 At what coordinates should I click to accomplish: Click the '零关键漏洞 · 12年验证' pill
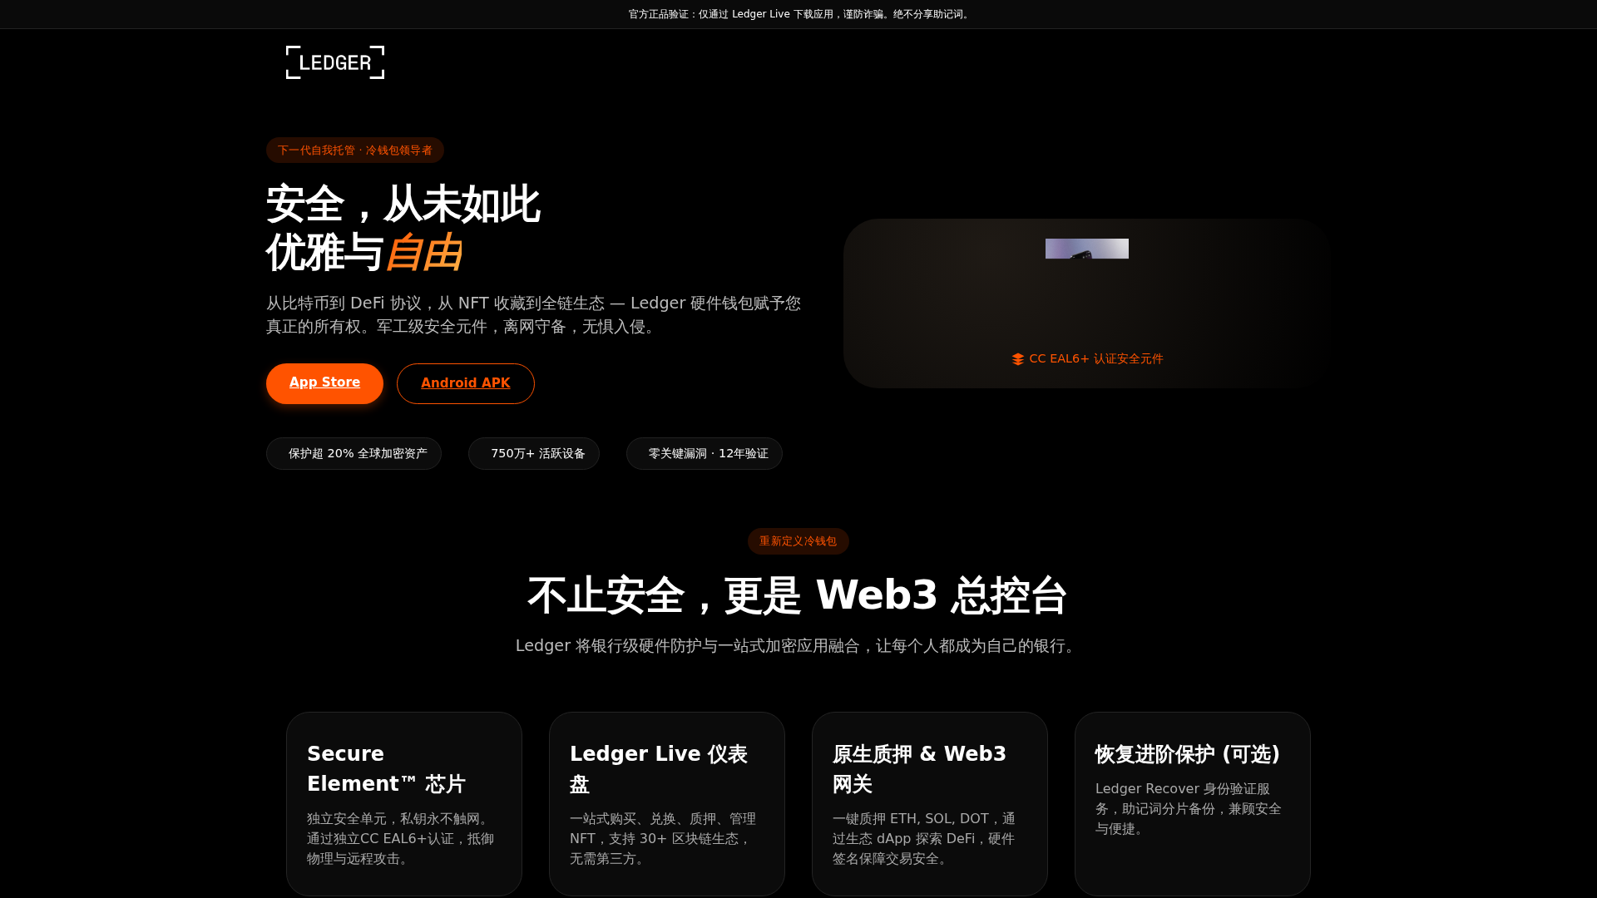(x=705, y=454)
